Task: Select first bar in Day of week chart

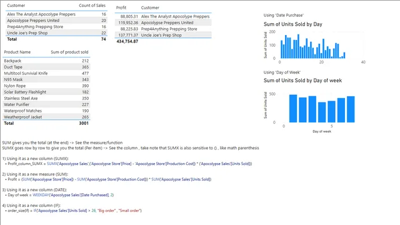Action: tap(293, 108)
